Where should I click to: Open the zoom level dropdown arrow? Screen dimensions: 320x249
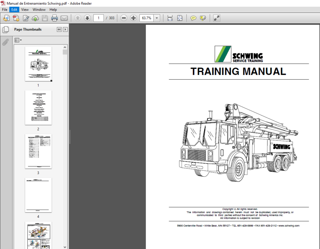pyautogui.click(x=157, y=18)
